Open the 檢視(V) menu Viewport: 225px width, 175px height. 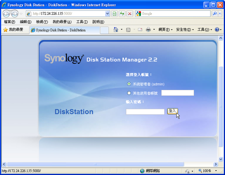point(42,22)
